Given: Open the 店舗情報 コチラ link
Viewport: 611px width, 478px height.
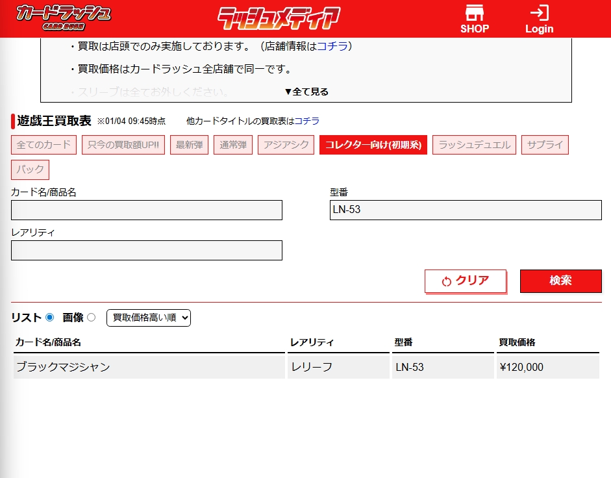Looking at the screenshot, I should coord(332,46).
